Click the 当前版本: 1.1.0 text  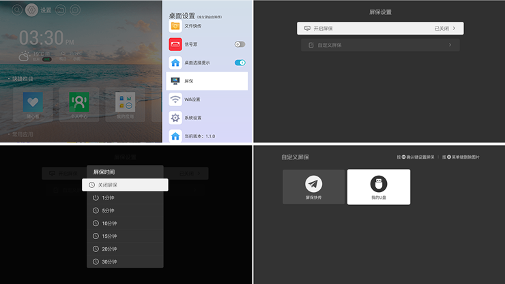(x=200, y=136)
